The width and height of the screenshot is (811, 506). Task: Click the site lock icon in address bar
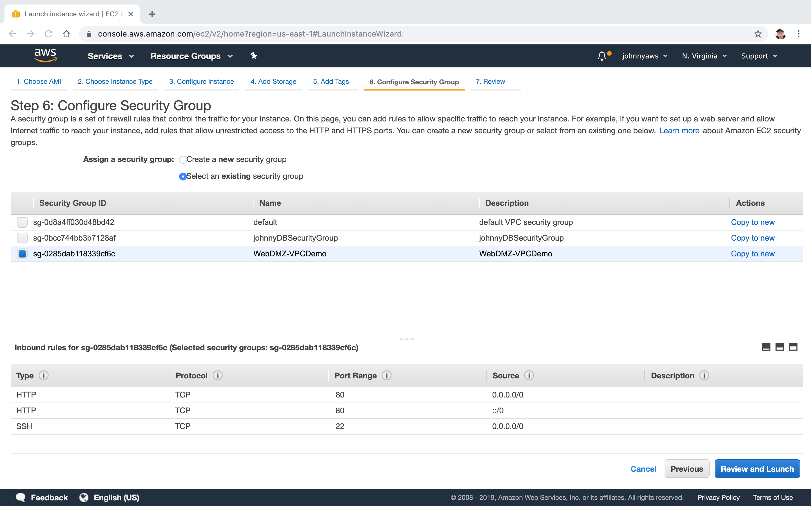pos(89,34)
